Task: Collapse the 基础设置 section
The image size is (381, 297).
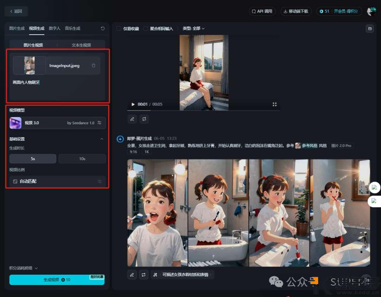Action: pos(102,139)
